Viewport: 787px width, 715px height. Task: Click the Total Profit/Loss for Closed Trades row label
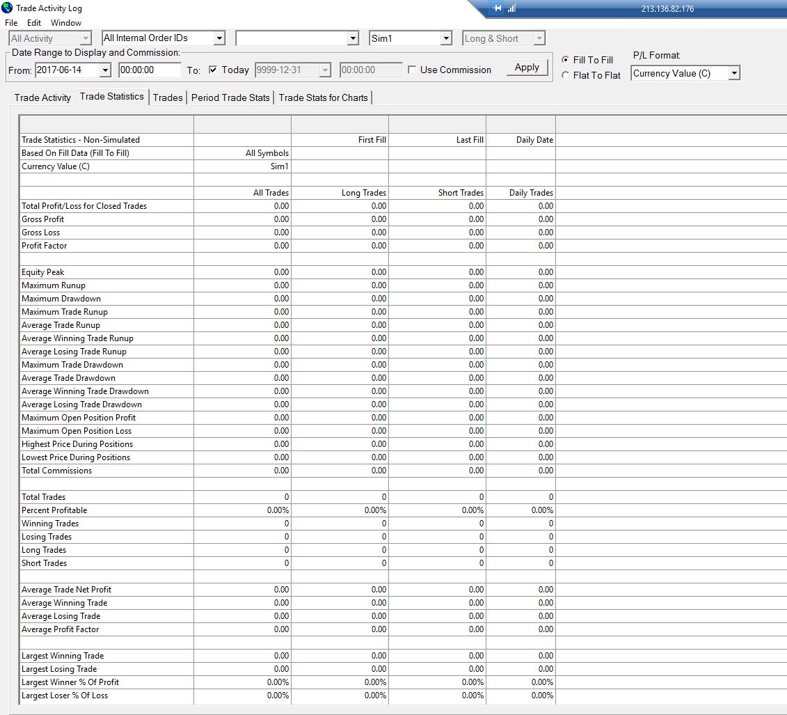click(x=84, y=206)
